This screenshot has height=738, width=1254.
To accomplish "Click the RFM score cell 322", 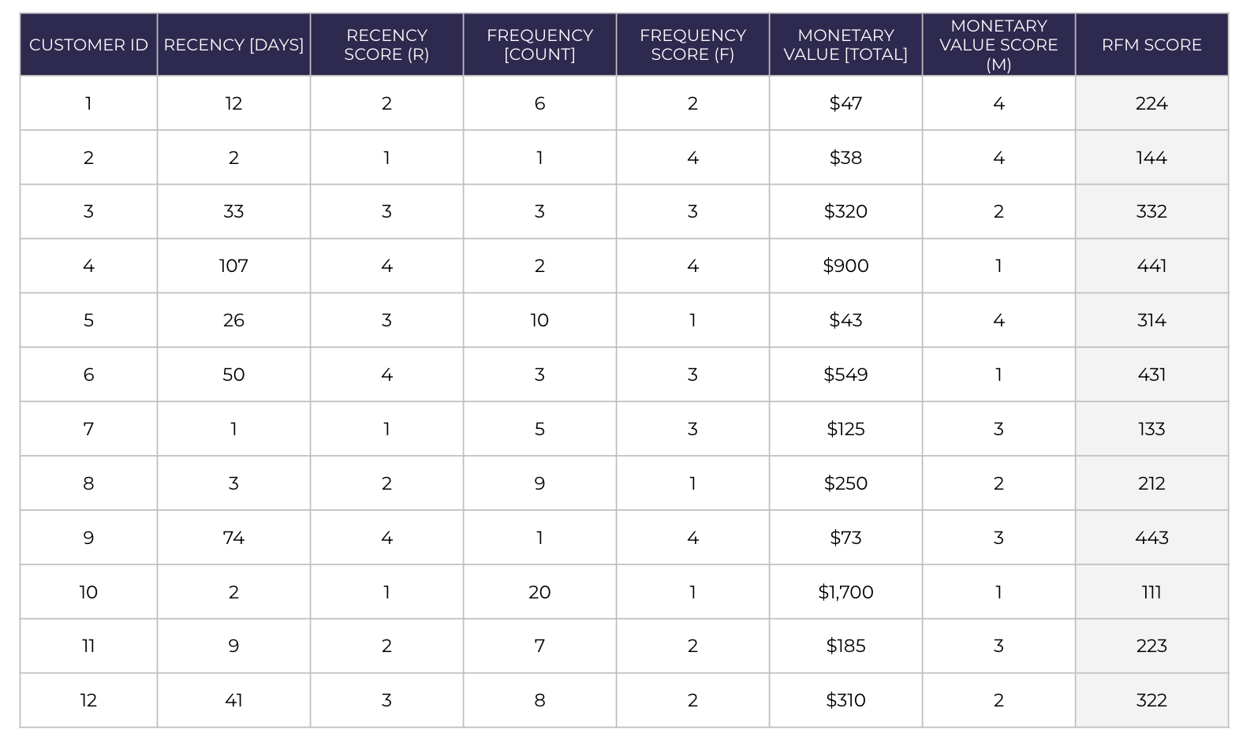I will [1151, 700].
